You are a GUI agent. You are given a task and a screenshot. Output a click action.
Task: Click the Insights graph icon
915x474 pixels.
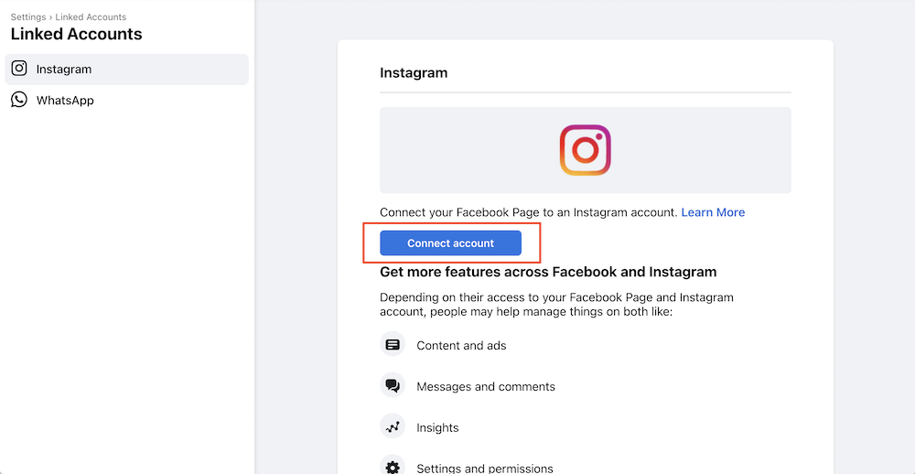point(393,426)
